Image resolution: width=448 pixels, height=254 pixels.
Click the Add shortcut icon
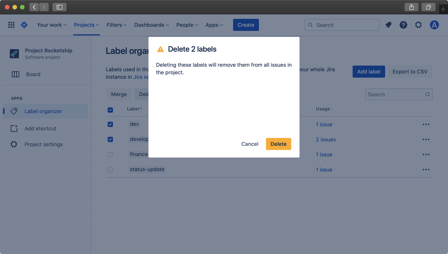pos(14,128)
